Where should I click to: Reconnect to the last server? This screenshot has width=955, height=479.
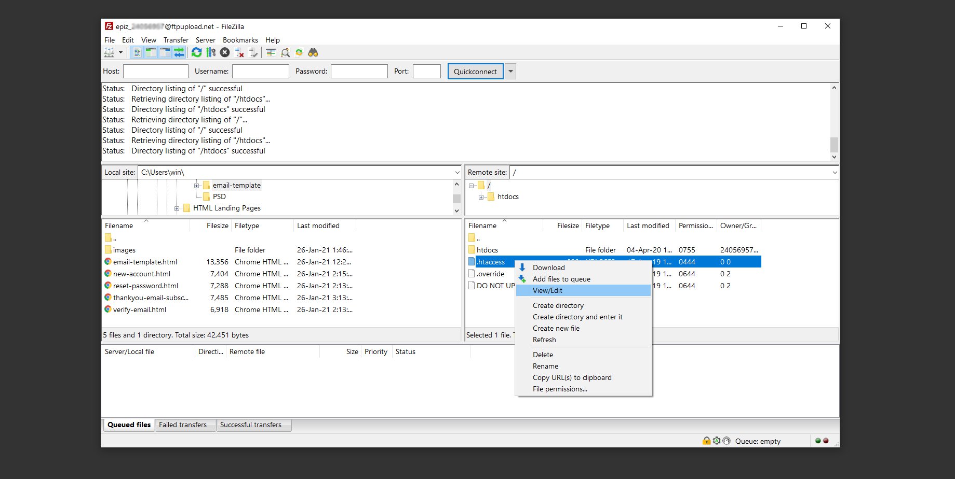click(x=253, y=52)
